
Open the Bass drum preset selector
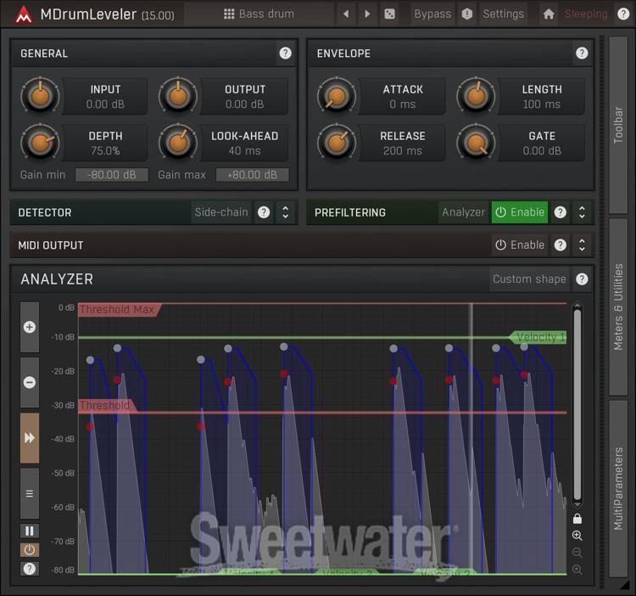(x=259, y=14)
